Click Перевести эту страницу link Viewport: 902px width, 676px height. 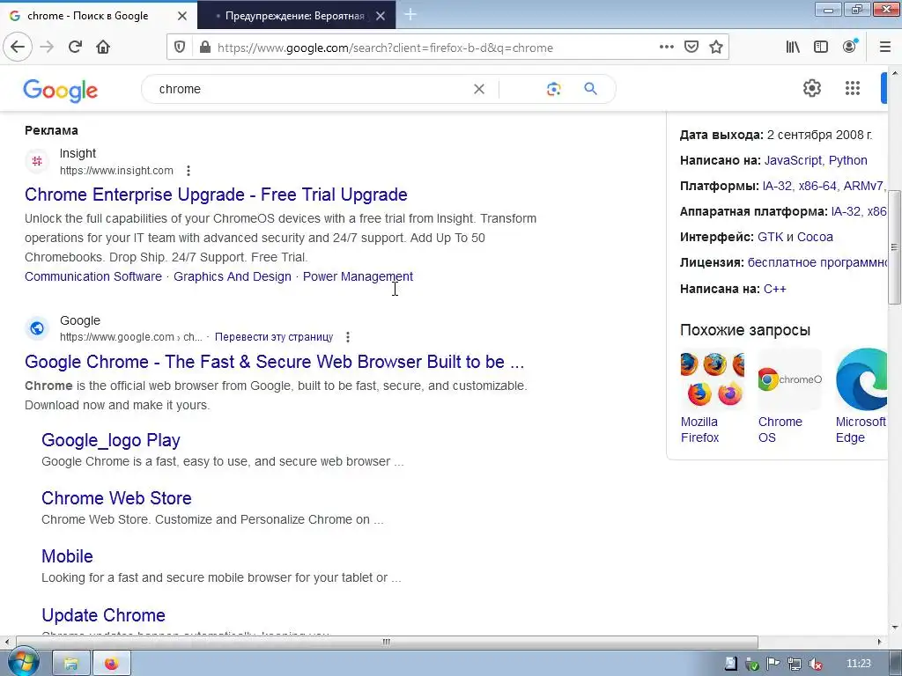coord(274,337)
